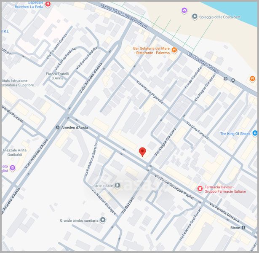Select the Bione transit stop icon

point(243,227)
